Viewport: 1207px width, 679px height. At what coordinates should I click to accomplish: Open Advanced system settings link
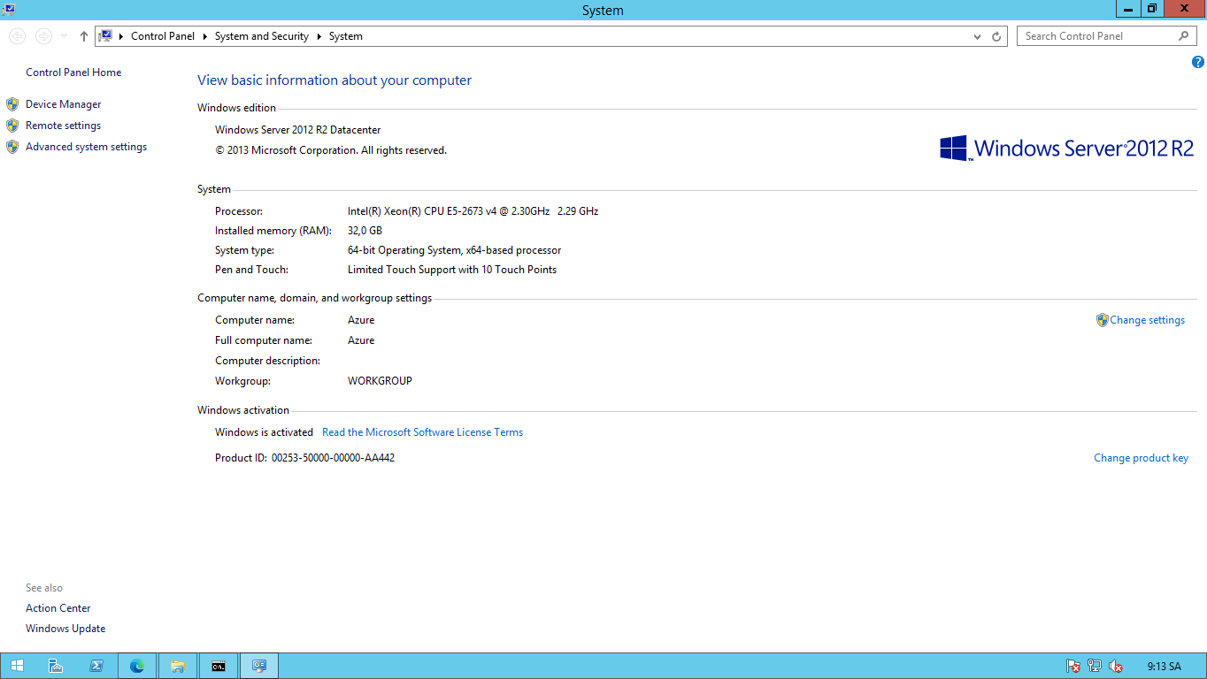pos(87,147)
